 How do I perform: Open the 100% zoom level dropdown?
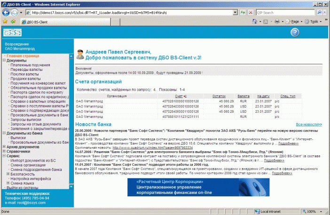click(321, 211)
